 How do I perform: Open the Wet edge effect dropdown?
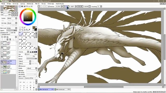coord(12,23)
